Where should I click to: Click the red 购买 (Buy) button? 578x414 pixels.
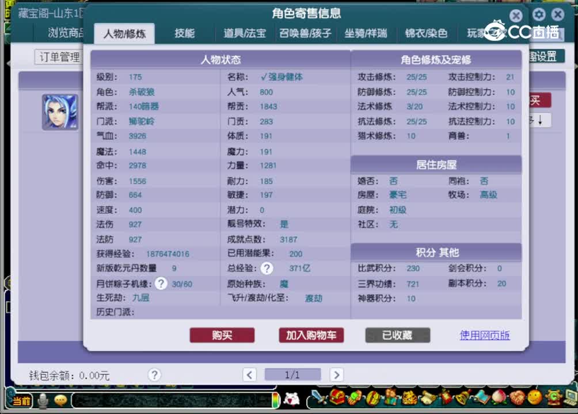222,335
